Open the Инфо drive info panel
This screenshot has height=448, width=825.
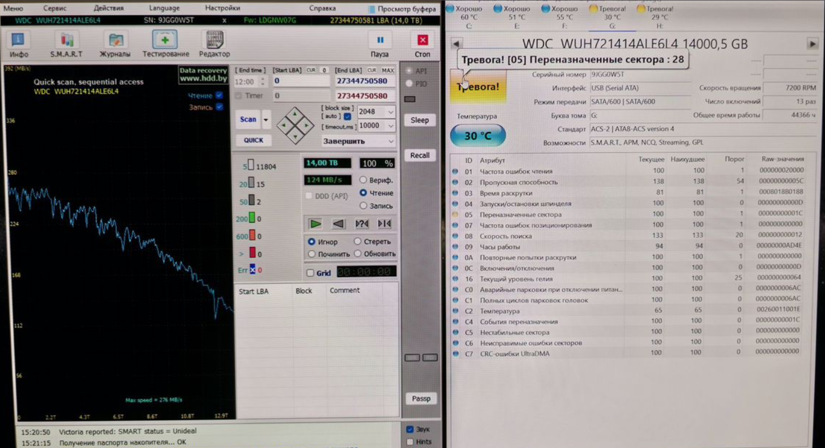[x=18, y=44]
